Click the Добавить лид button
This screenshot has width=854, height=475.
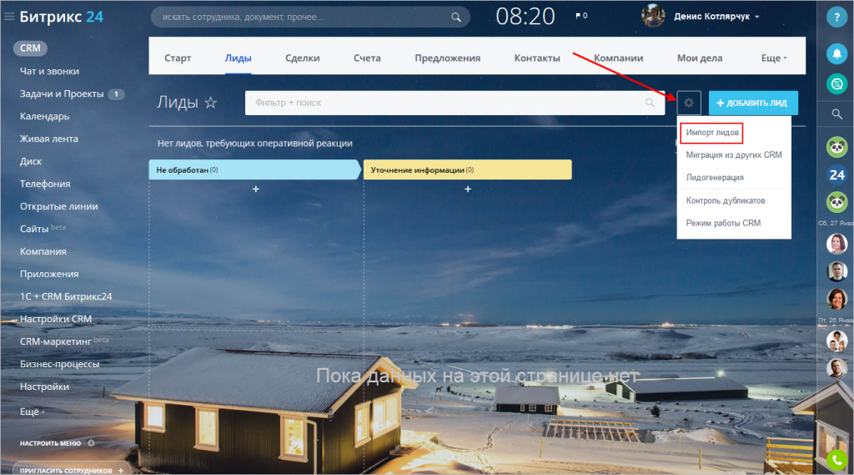coord(753,103)
